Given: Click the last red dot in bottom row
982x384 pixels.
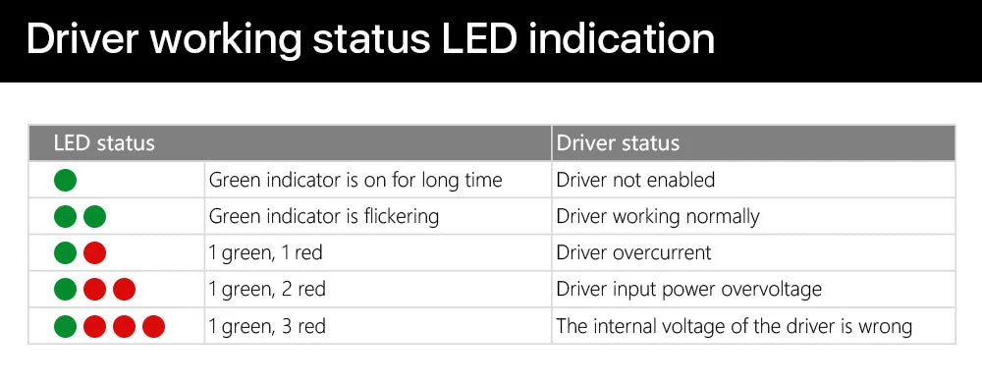Looking at the screenshot, I should click(x=153, y=326).
